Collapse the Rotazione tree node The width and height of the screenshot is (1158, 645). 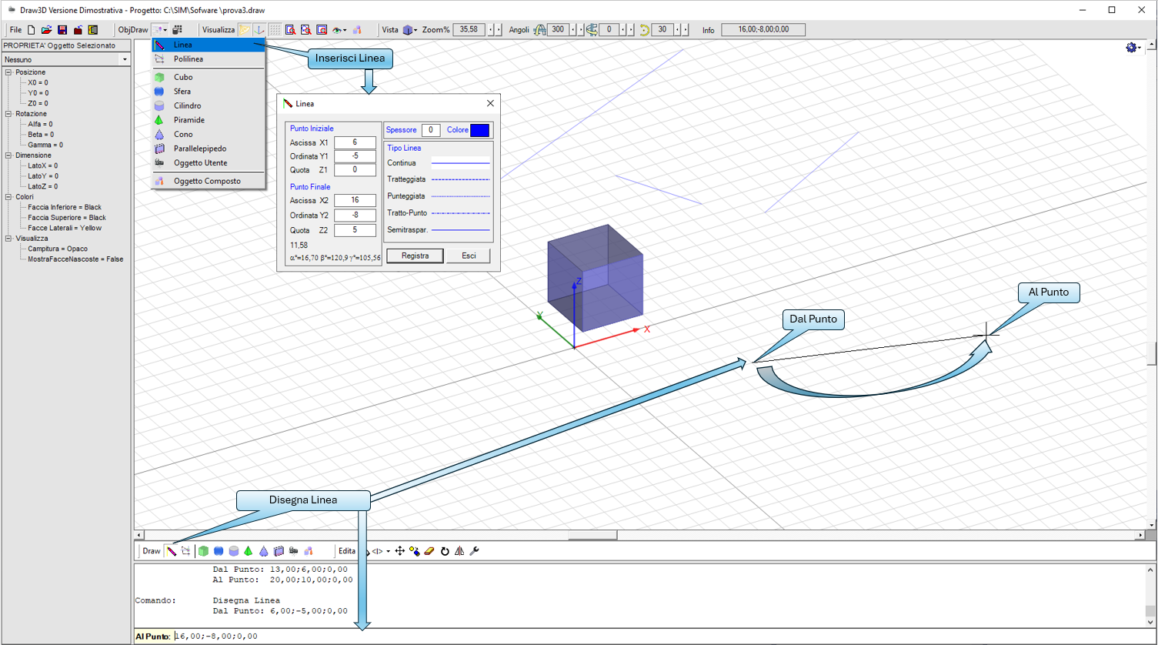coord(8,114)
